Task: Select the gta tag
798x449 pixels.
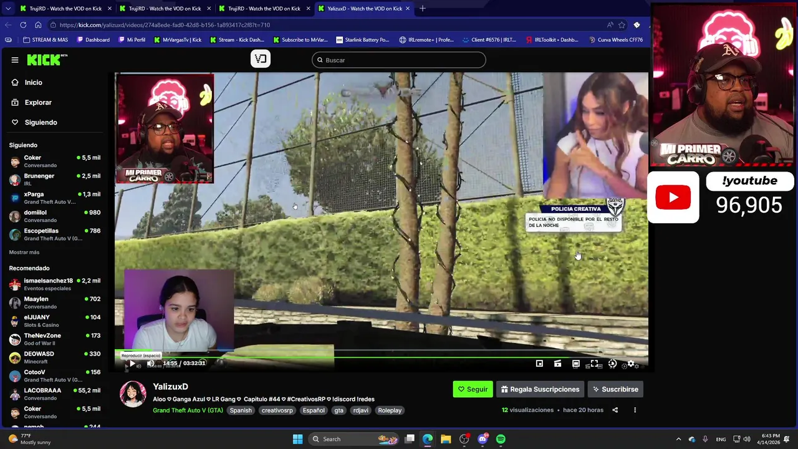Action: pyautogui.click(x=339, y=410)
